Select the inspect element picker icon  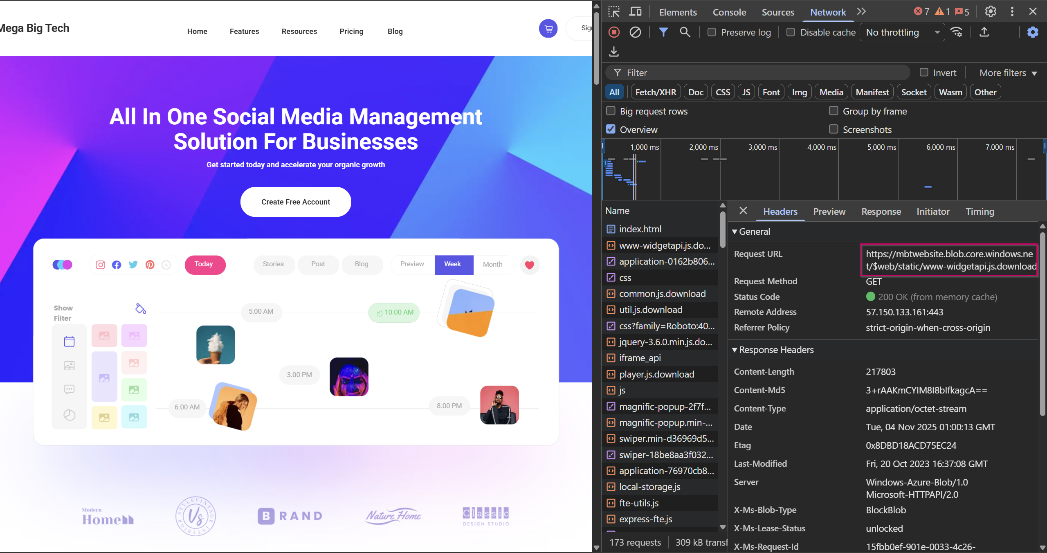(614, 12)
